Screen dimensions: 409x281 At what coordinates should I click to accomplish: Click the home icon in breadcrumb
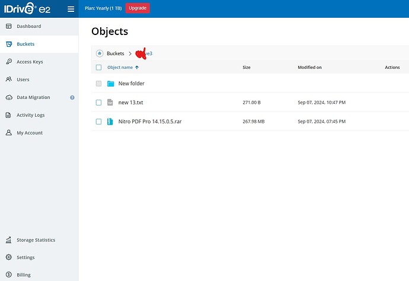100,53
